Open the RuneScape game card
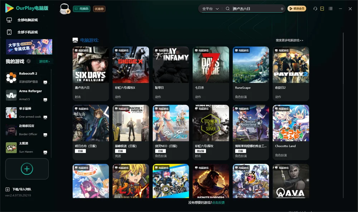The height and width of the screenshot is (212, 358). (x=251, y=73)
